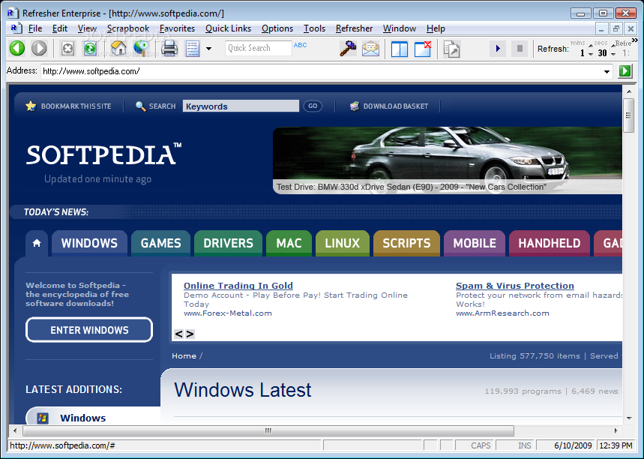Click the ad previous arrow button
This screenshot has height=459, width=644.
click(178, 334)
